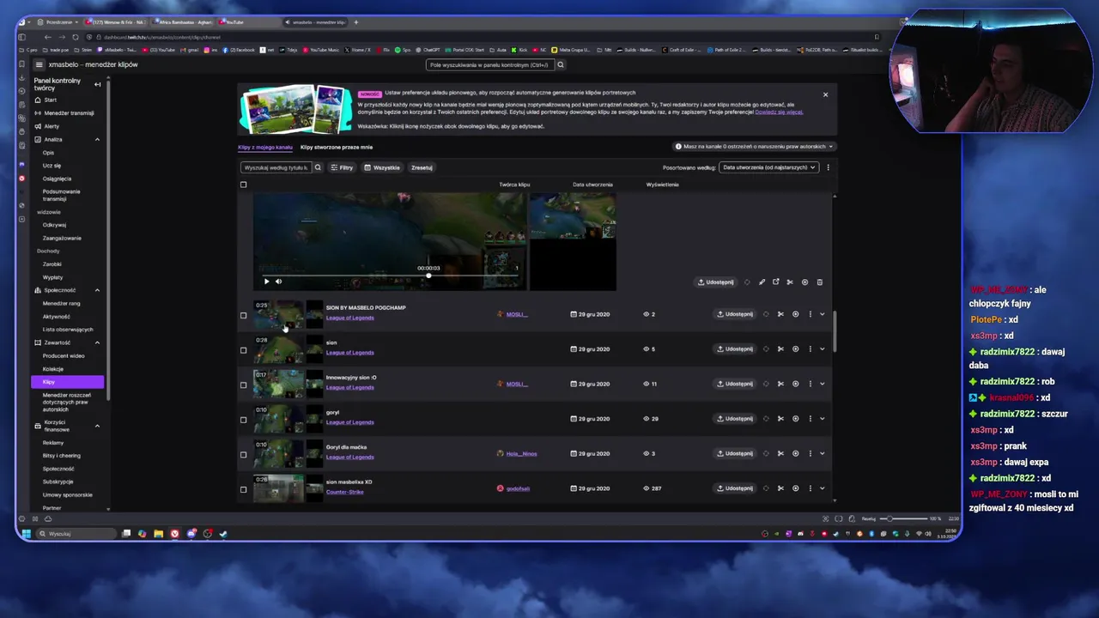The image size is (1099, 618).
Task: Collapse the Zawartość sidebar section
Action: [x=97, y=342]
